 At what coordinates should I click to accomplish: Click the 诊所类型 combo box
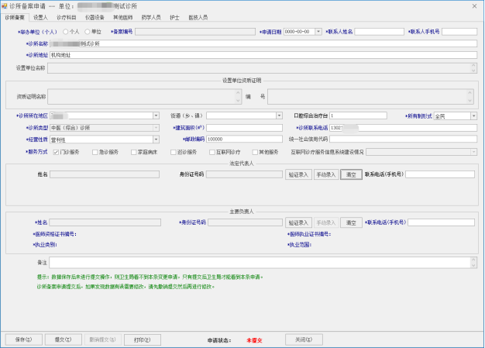pyautogui.click(x=105, y=128)
